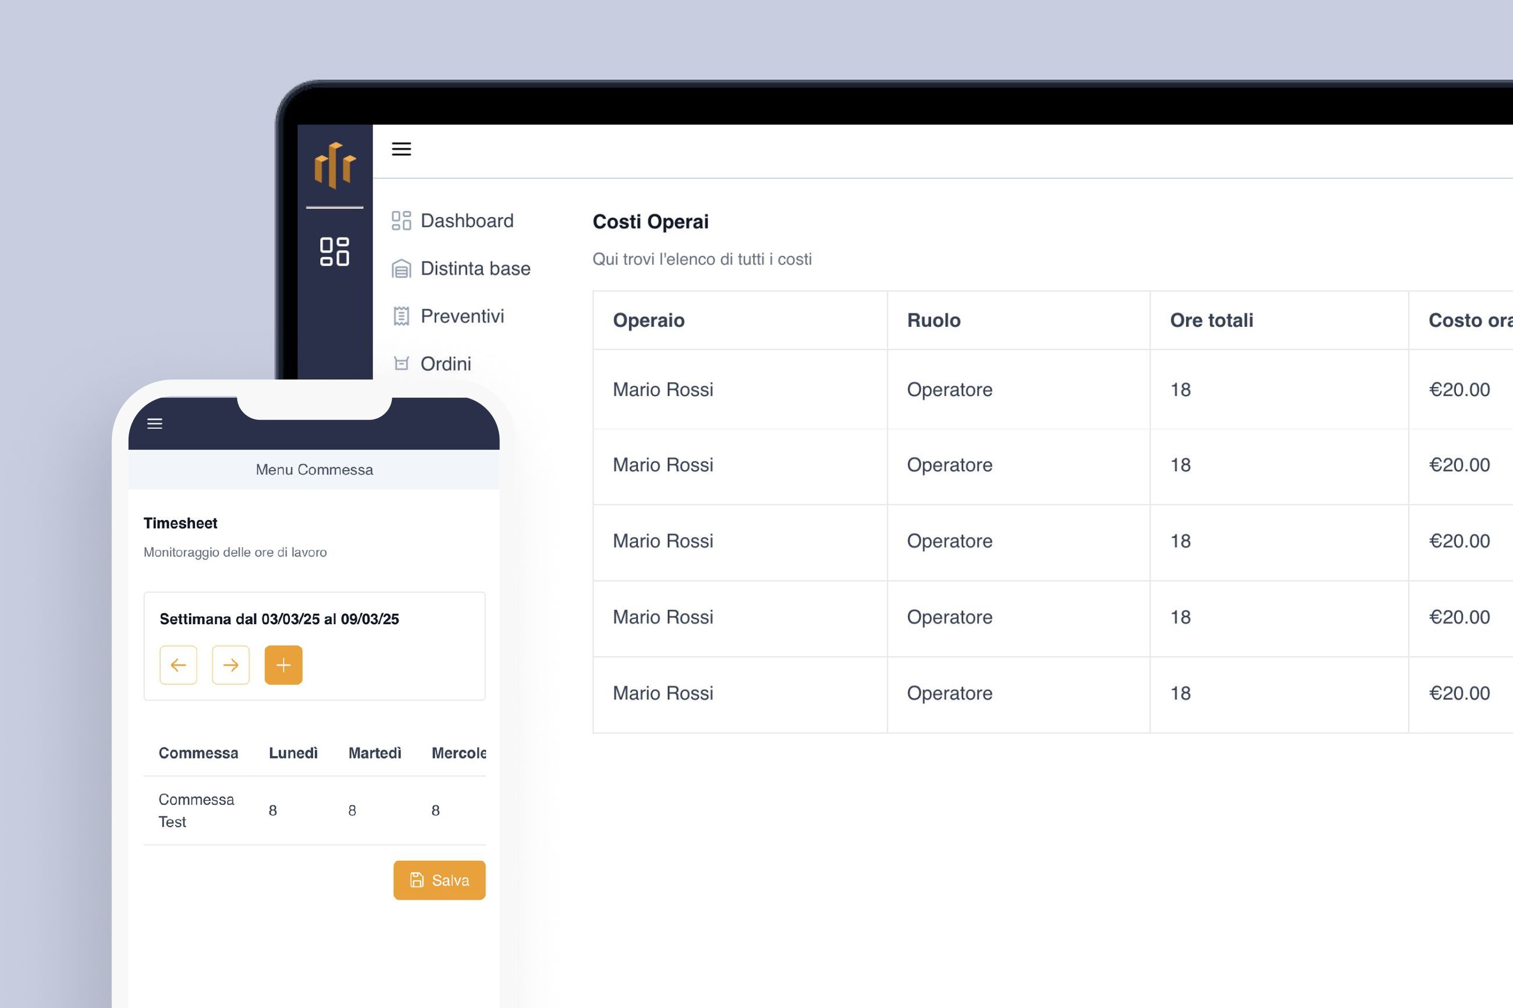Screen dimensions: 1513x1008
Task: Click the cart icon beside Ordini
Action: pyautogui.click(x=402, y=364)
